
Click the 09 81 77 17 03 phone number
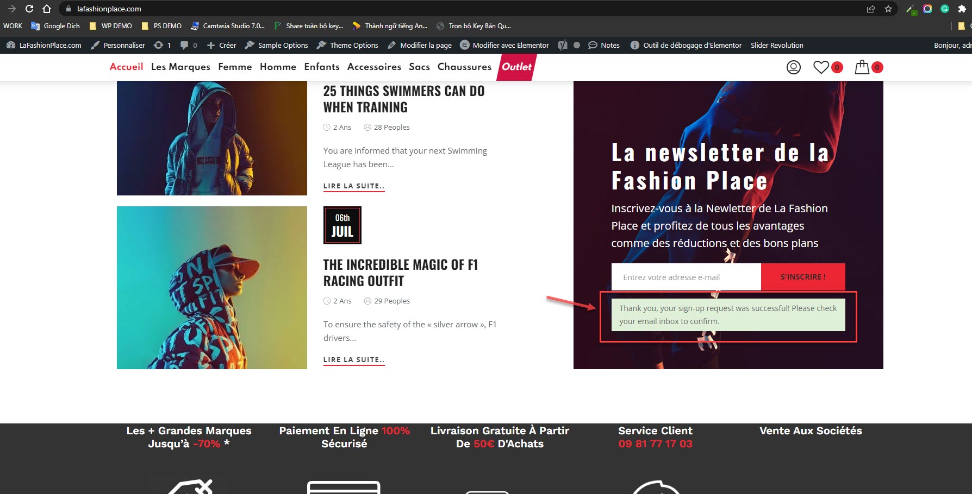click(x=655, y=444)
